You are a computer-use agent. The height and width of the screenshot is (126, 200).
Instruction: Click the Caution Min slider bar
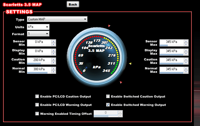click(39, 64)
